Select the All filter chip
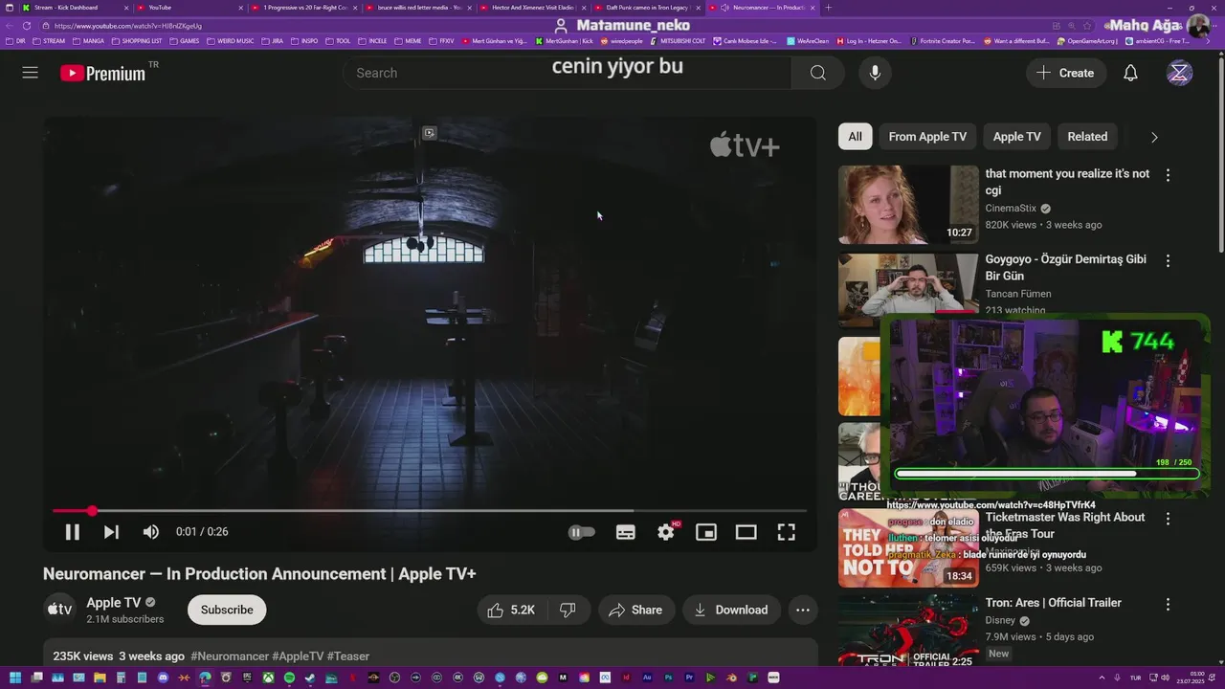Viewport: 1225px width, 689px height. pyautogui.click(x=855, y=137)
